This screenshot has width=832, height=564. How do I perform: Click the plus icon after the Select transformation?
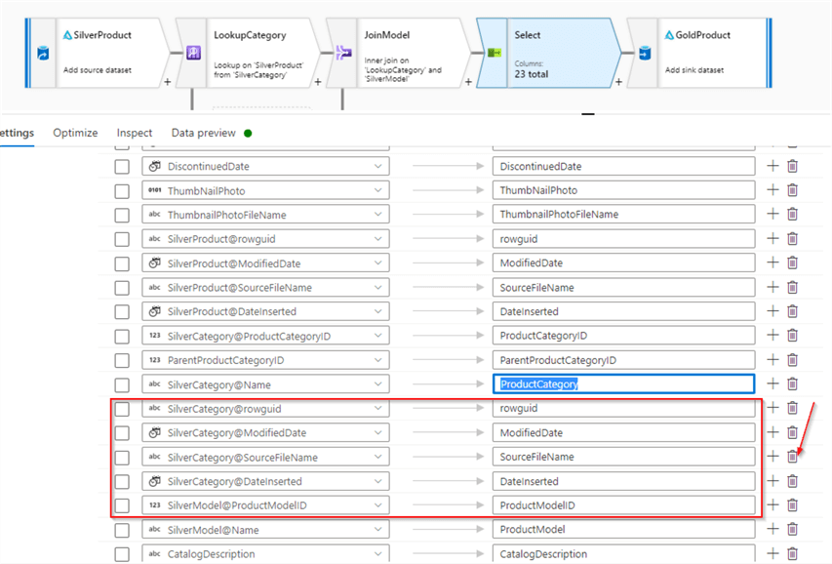point(618,81)
